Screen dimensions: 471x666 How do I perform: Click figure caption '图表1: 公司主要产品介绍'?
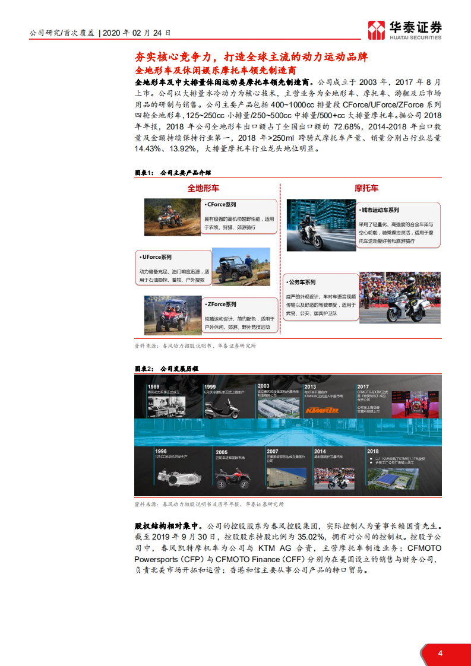coord(173,173)
